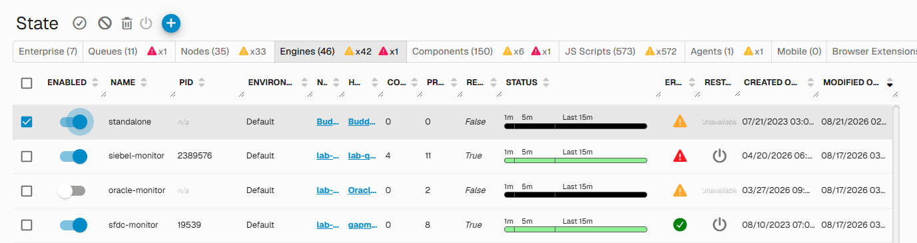Screen dimensions: 917x243
Task: Sort by the PID column arrows
Action: [201, 83]
